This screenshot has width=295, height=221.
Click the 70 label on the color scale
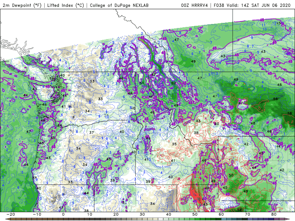click(x=247, y=214)
